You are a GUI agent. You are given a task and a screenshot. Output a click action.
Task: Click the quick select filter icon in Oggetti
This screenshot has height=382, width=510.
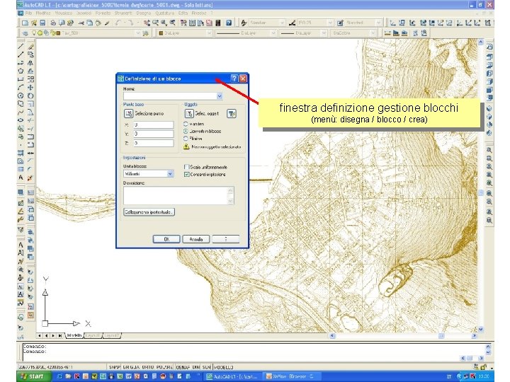232,114
